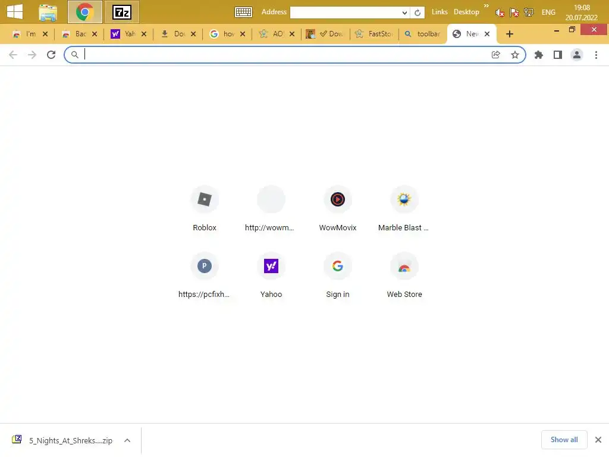Open downloaded 5_Nights_At_Shreks zip file
This screenshot has width=609, height=457.
coord(62,440)
